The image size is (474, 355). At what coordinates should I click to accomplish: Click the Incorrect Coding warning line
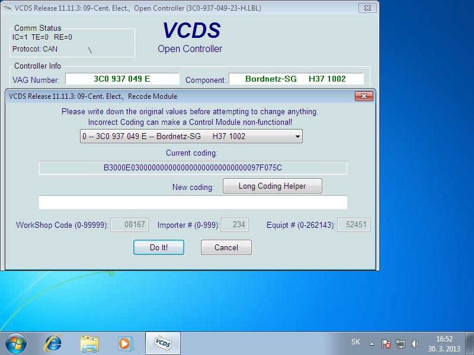click(x=190, y=122)
